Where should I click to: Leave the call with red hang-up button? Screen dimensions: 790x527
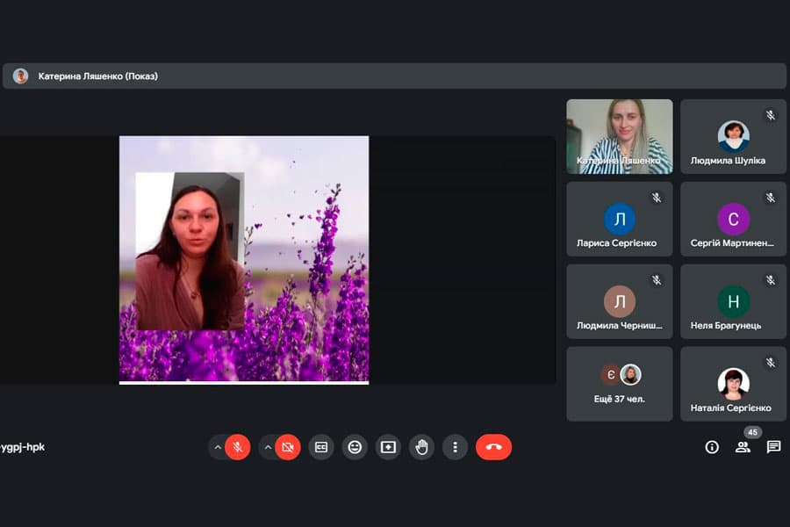(493, 447)
